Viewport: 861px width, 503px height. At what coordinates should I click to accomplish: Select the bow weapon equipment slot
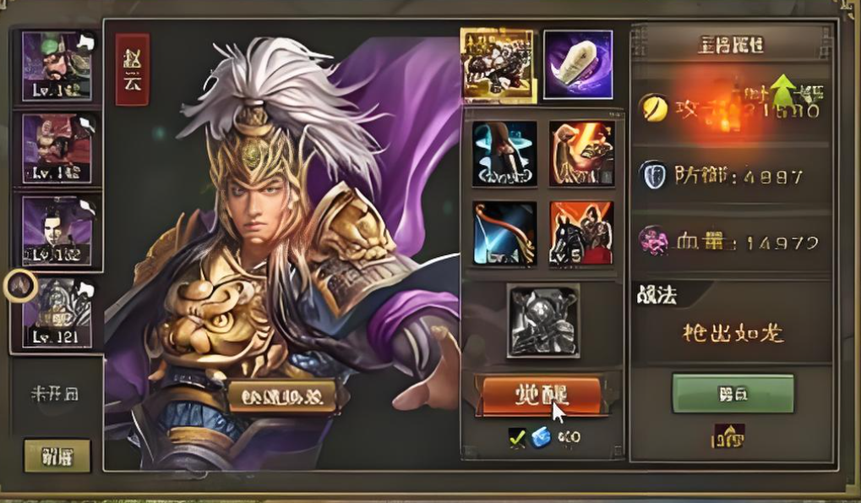(504, 233)
